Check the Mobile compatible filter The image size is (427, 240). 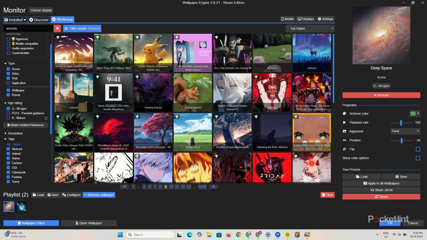(x=8, y=44)
